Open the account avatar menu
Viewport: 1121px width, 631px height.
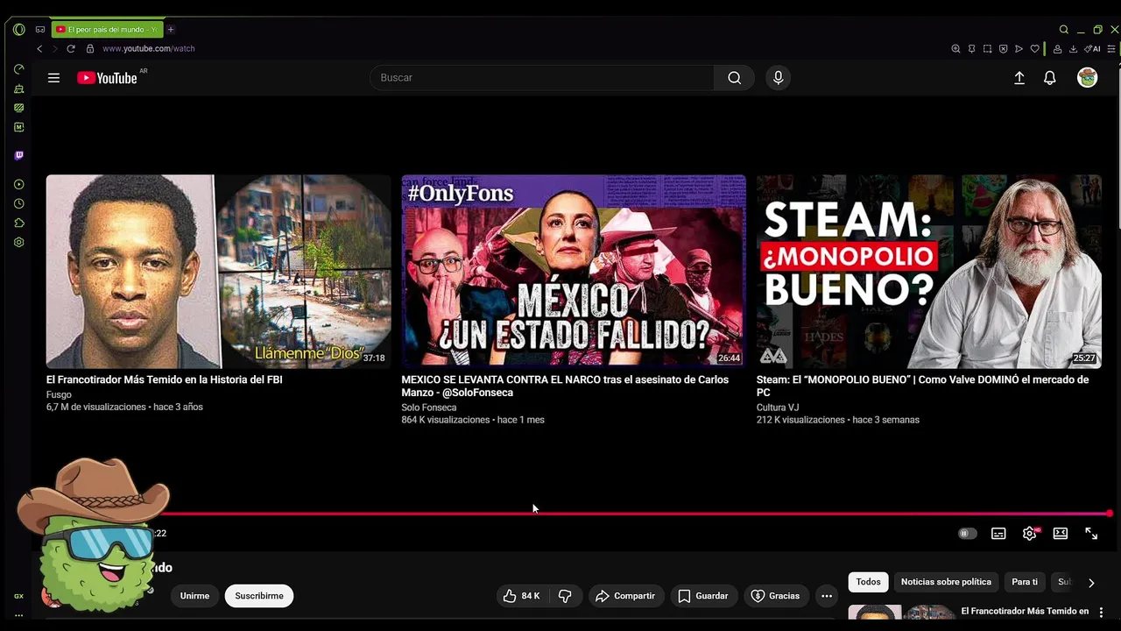coord(1087,78)
